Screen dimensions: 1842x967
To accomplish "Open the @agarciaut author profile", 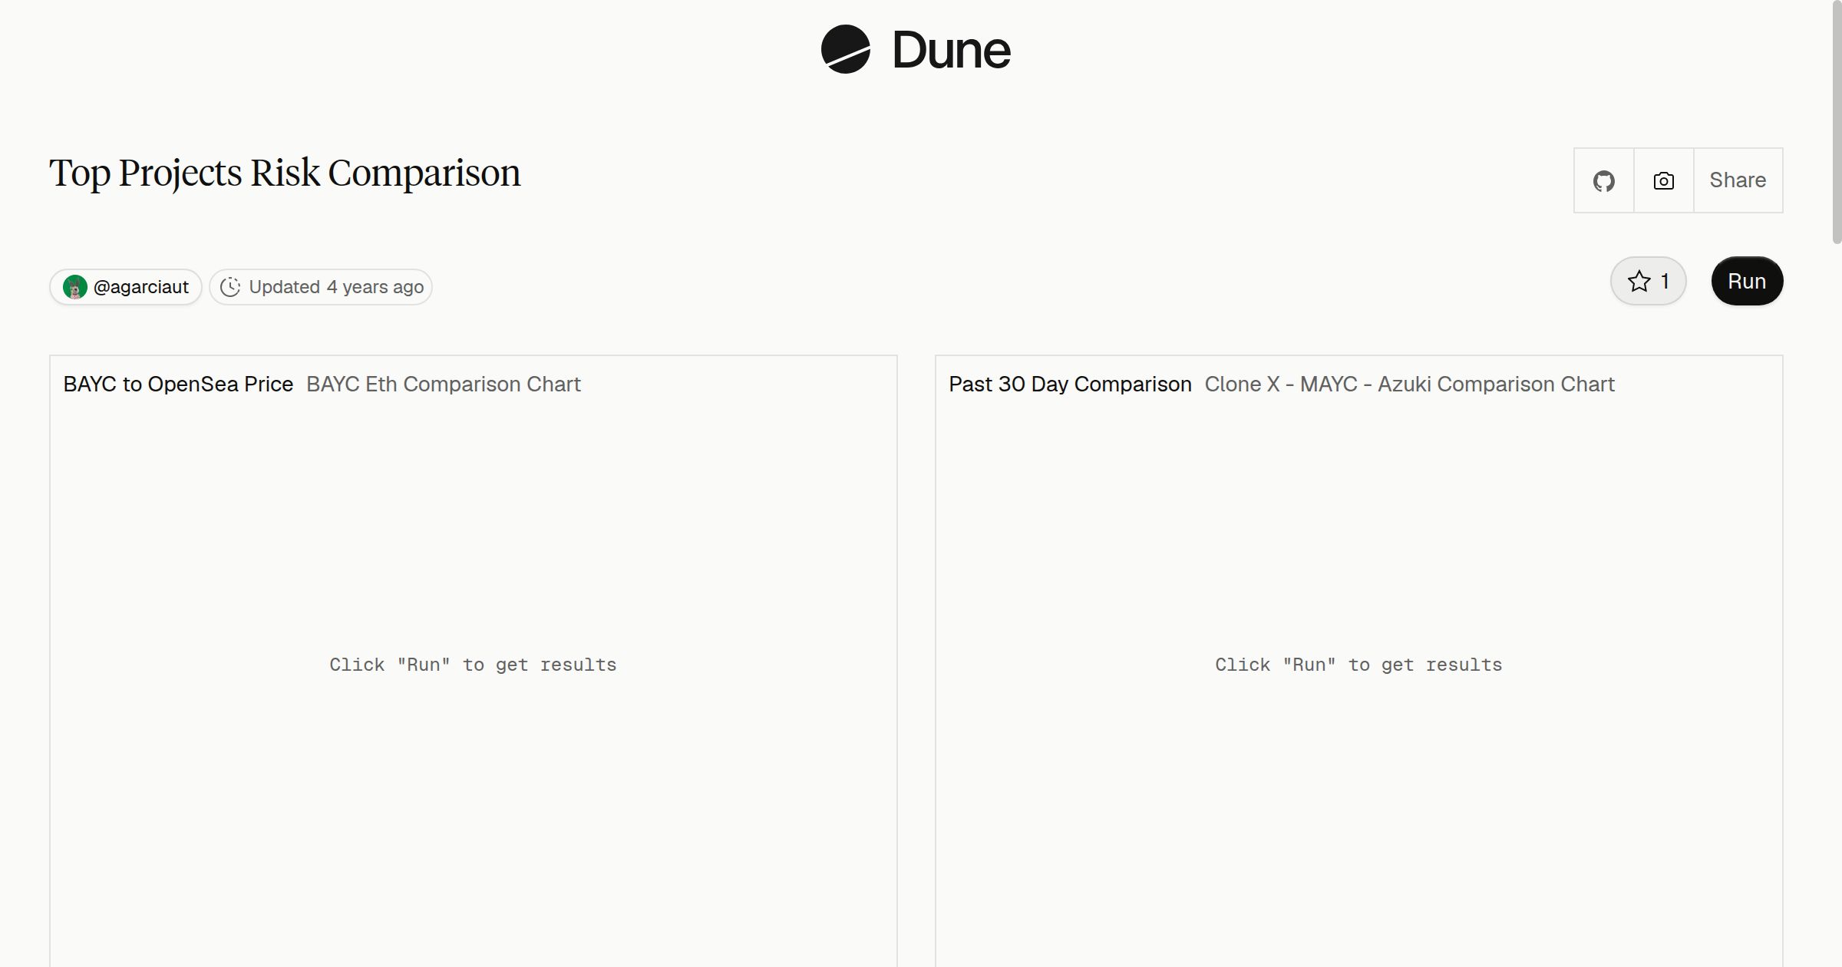I will (126, 287).
